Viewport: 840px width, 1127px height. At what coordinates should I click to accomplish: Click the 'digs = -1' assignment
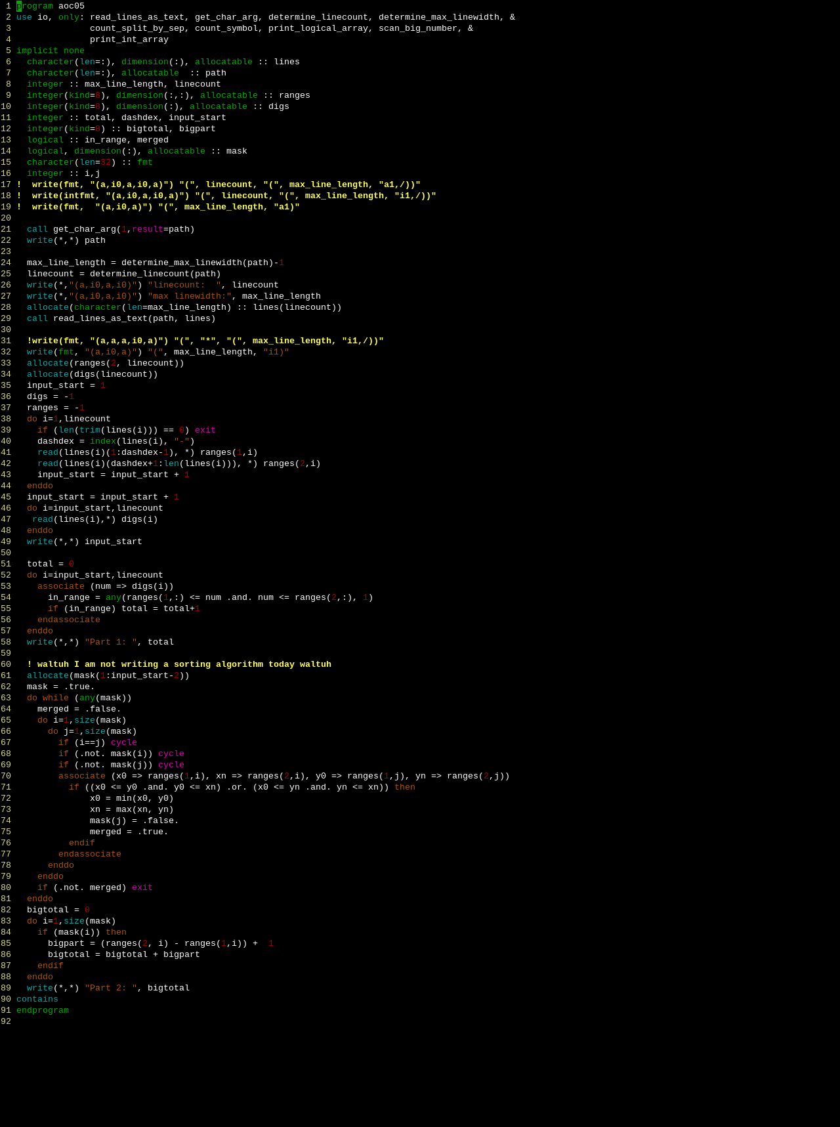(51, 396)
